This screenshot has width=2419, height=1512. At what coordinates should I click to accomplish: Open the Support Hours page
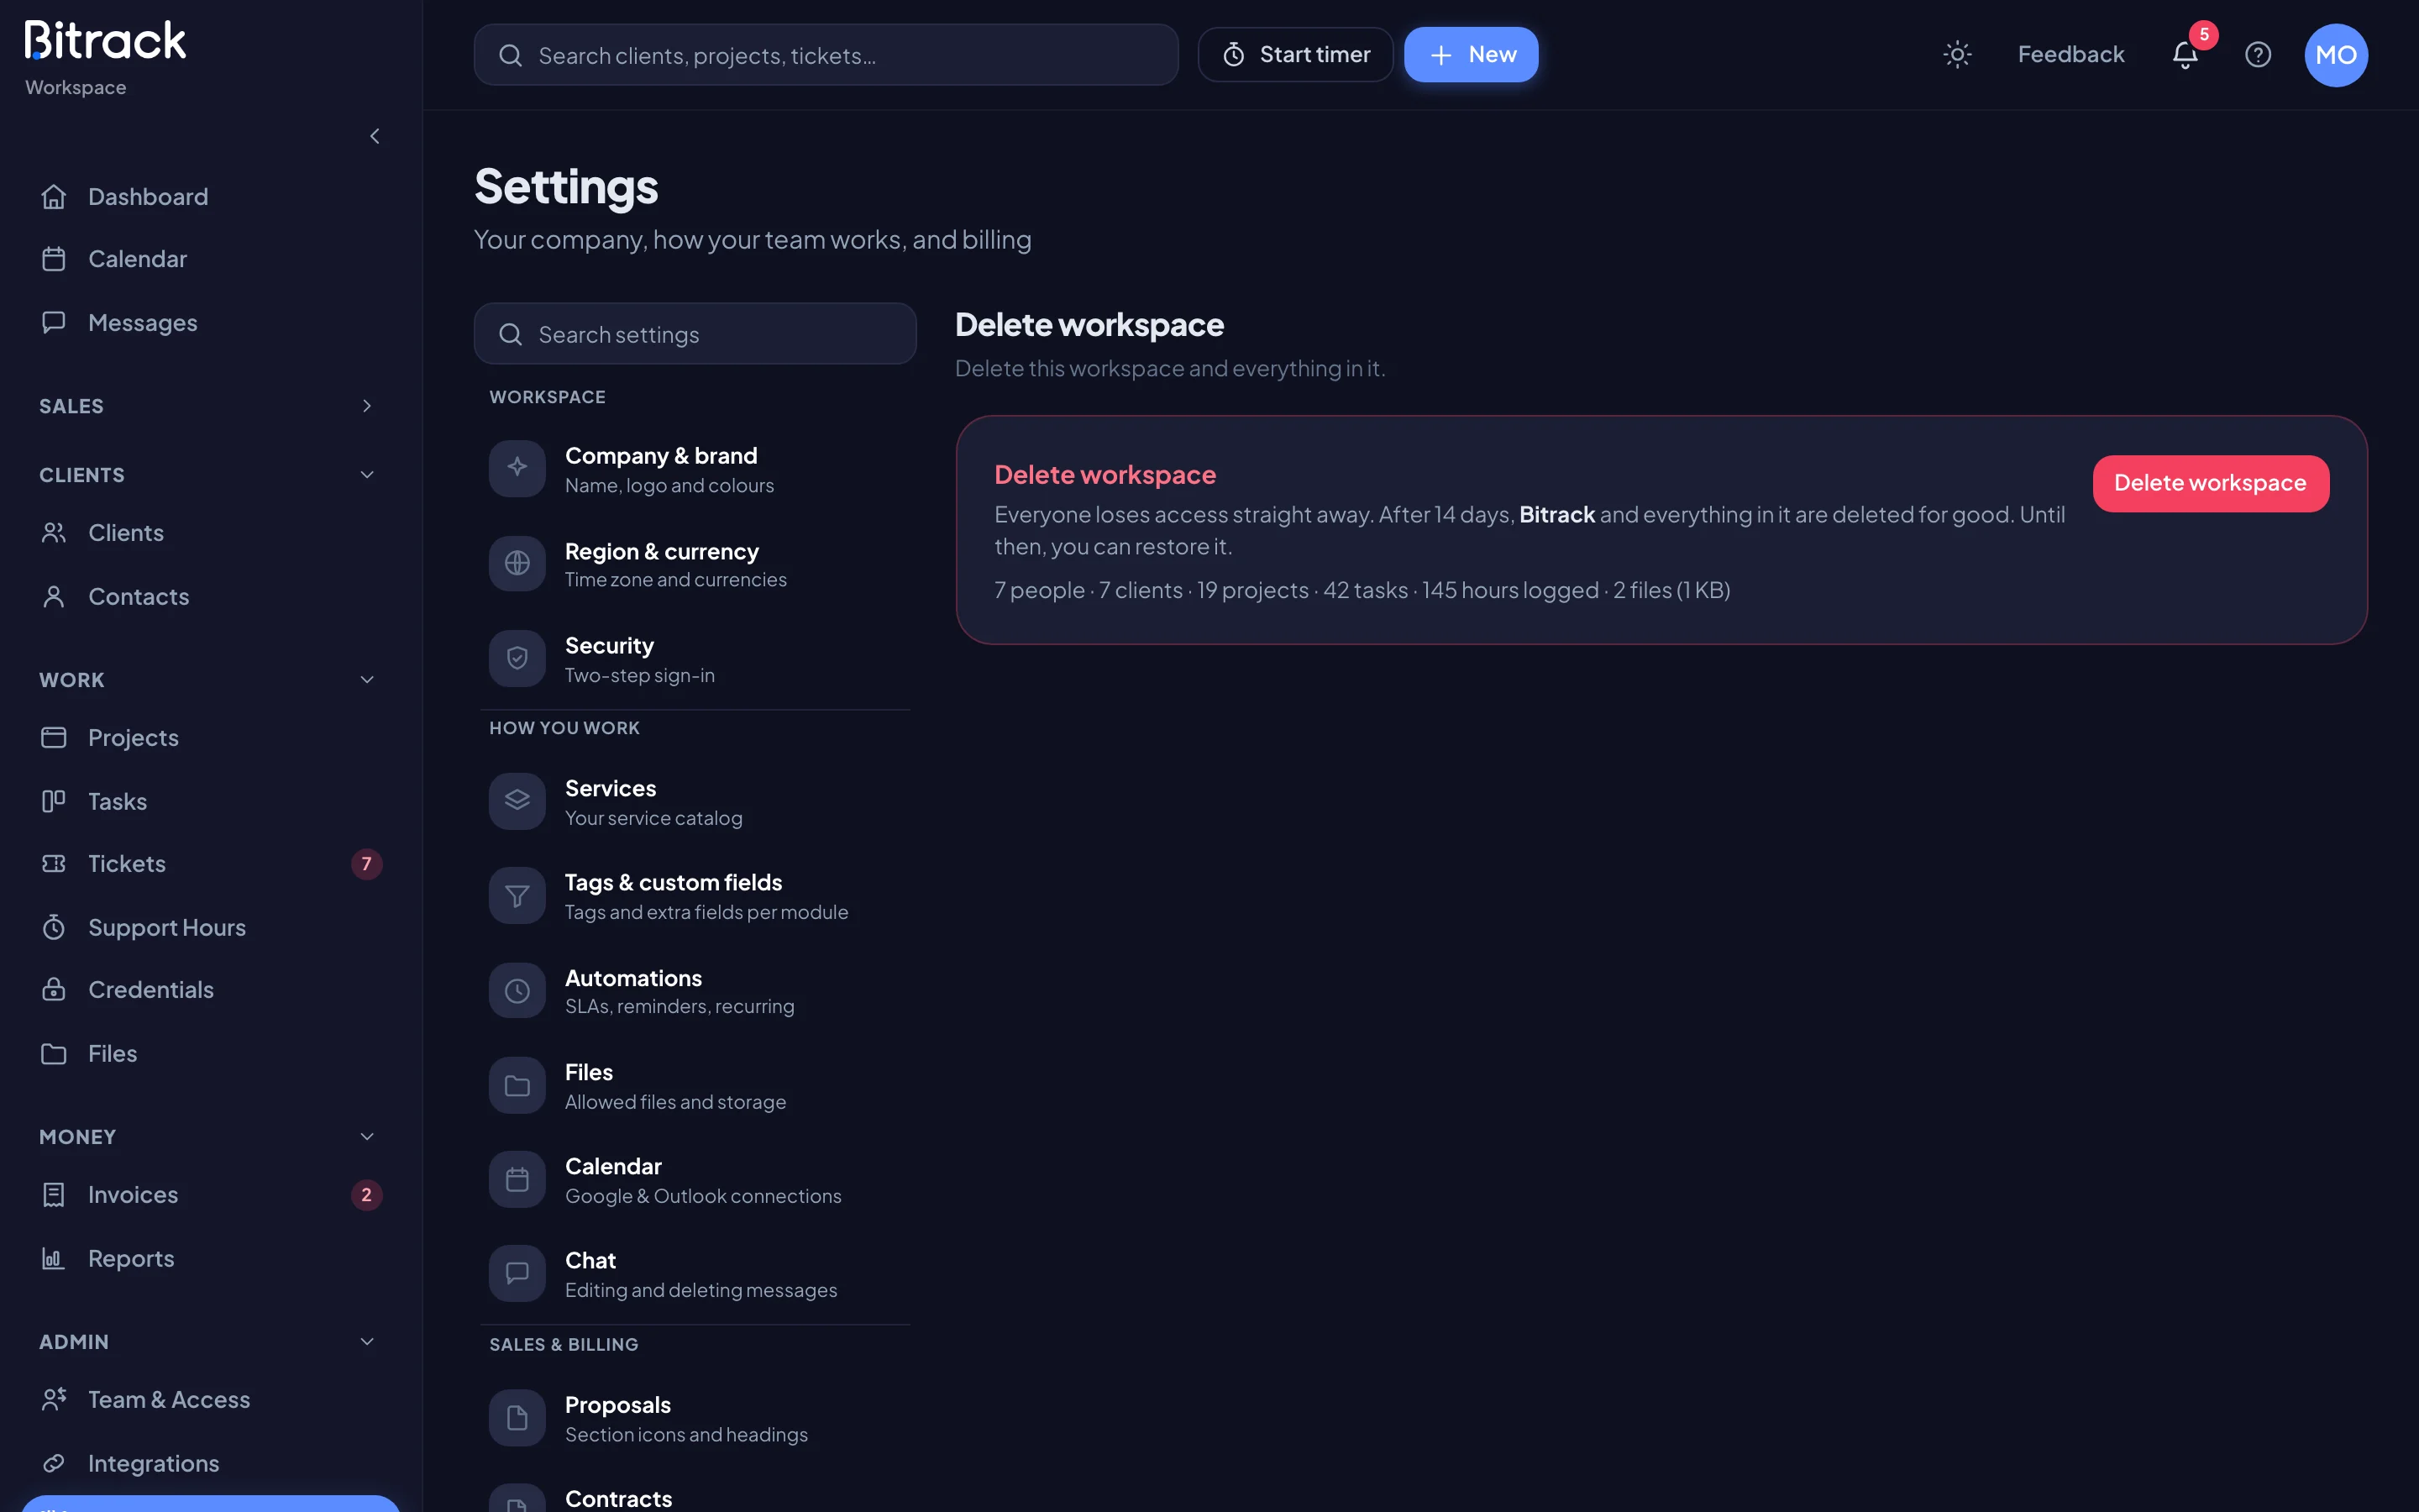(211, 927)
